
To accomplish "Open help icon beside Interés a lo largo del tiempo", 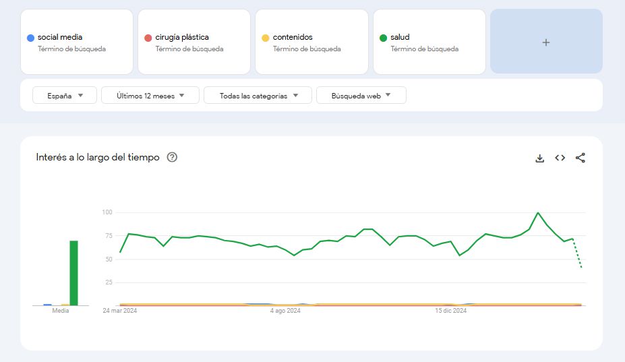I will [172, 157].
